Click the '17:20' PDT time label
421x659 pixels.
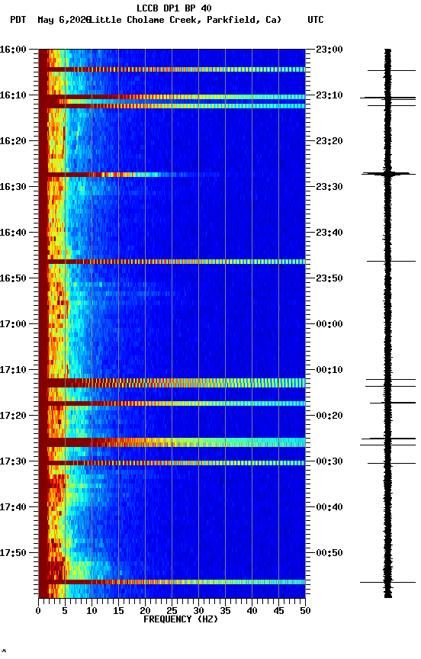13,416
